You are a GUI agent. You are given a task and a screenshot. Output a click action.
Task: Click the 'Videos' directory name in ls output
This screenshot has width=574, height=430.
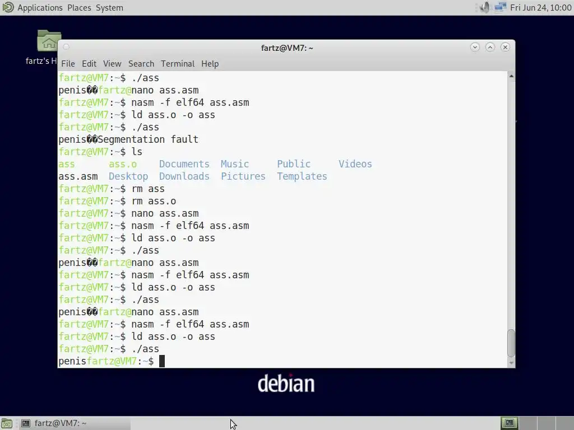point(355,164)
